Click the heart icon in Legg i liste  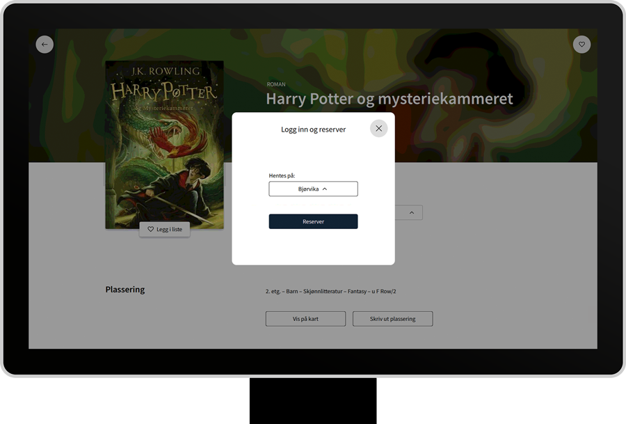[150, 229]
